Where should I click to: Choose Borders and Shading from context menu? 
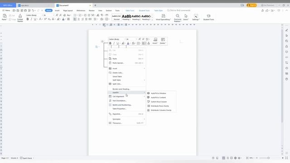tap(127, 89)
